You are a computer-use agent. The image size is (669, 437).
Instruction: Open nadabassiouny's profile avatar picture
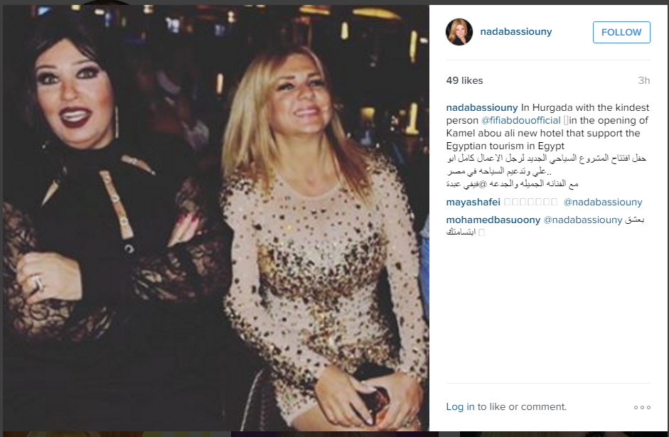pyautogui.click(x=459, y=32)
